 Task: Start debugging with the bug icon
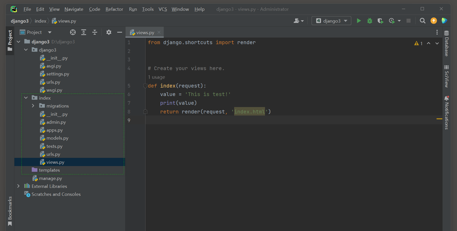click(370, 21)
